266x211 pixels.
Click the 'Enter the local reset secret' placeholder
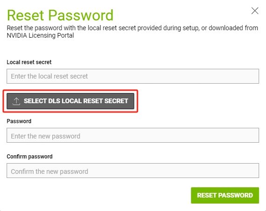click(x=49, y=76)
